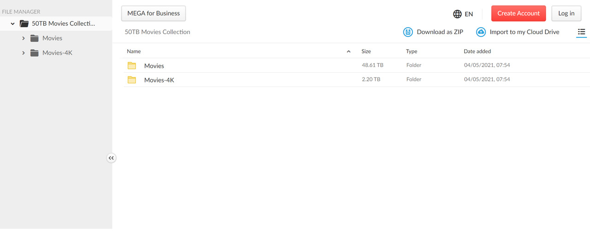Click the Movies folder name in the list
Screen dimensions: 590x240
[x=154, y=66]
